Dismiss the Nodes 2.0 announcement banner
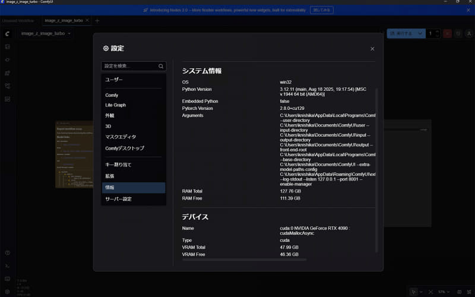 pyautogui.click(x=468, y=10)
